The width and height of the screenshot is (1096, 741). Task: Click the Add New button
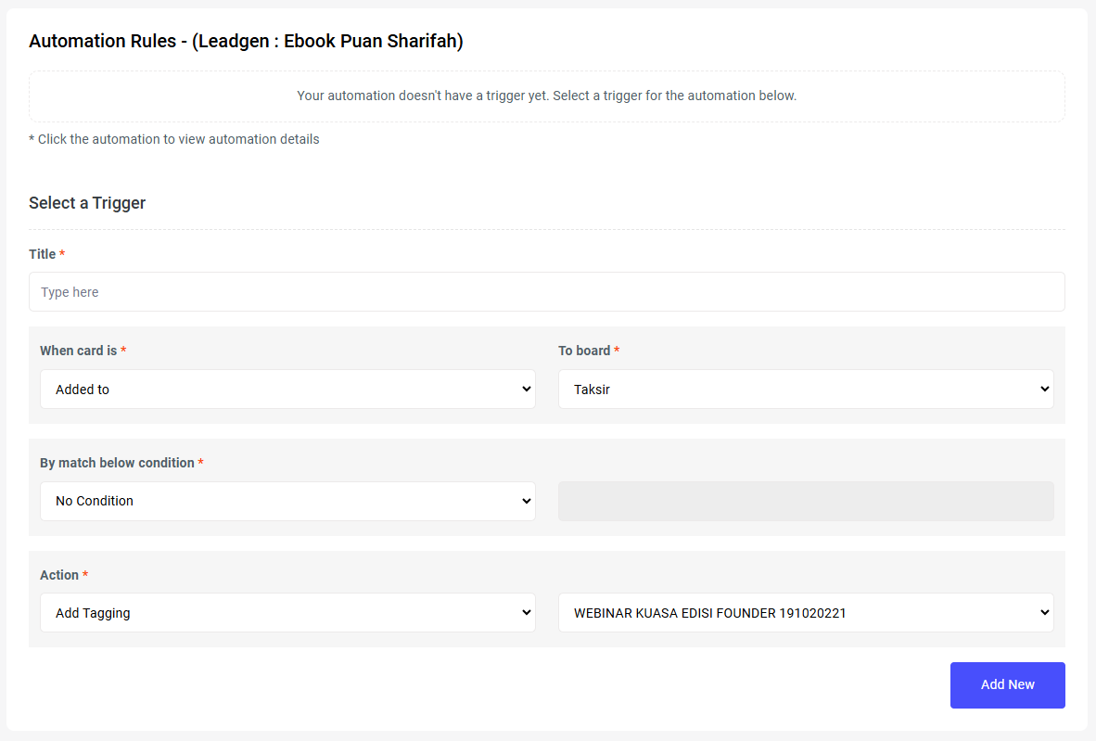click(1007, 685)
